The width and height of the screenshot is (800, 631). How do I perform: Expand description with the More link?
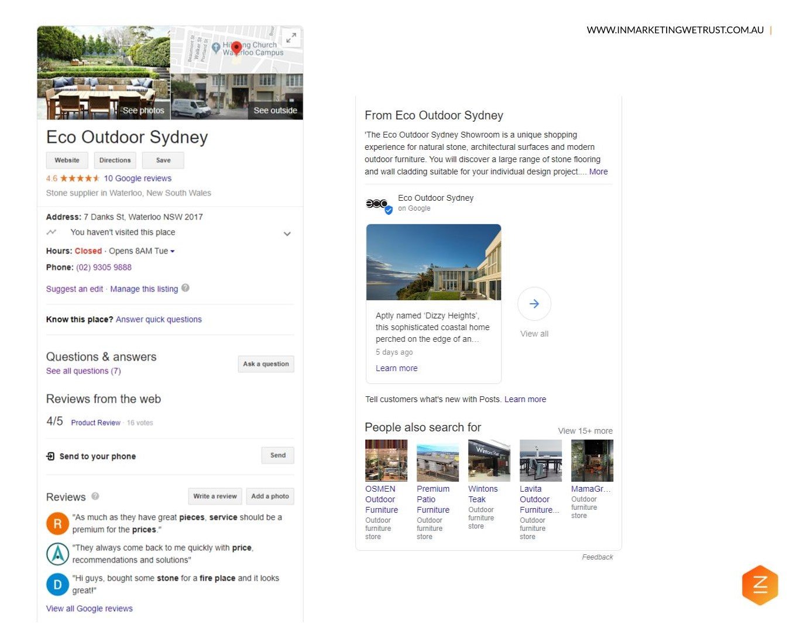(x=598, y=172)
